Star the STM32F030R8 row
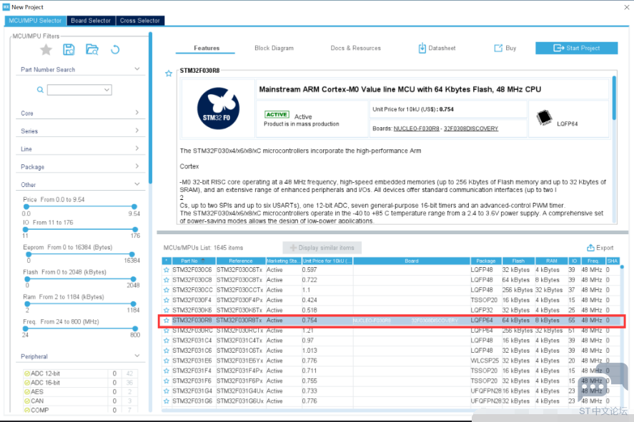The image size is (634, 422). (x=166, y=320)
